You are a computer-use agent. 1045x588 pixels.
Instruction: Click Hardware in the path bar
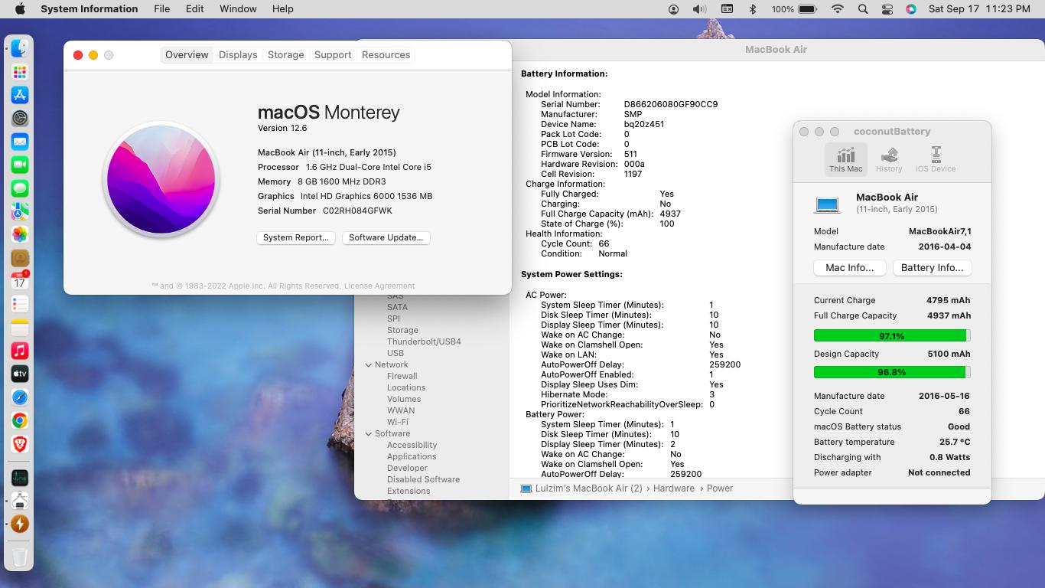tap(674, 488)
